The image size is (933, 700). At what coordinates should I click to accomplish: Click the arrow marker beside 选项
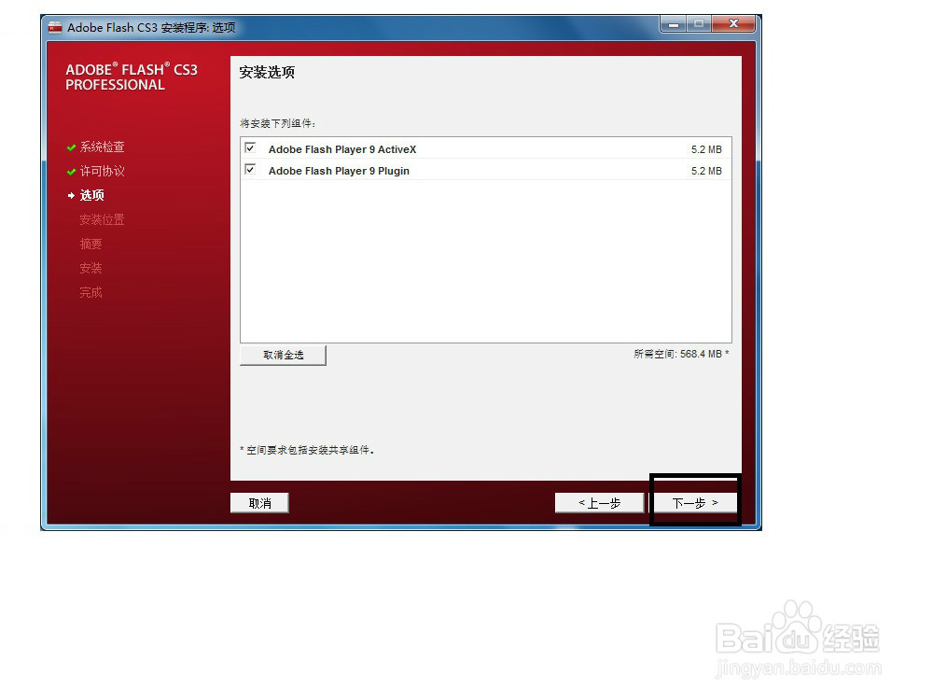pyautogui.click(x=72, y=195)
